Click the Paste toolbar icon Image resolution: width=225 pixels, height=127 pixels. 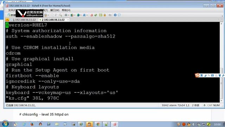[56, 15]
